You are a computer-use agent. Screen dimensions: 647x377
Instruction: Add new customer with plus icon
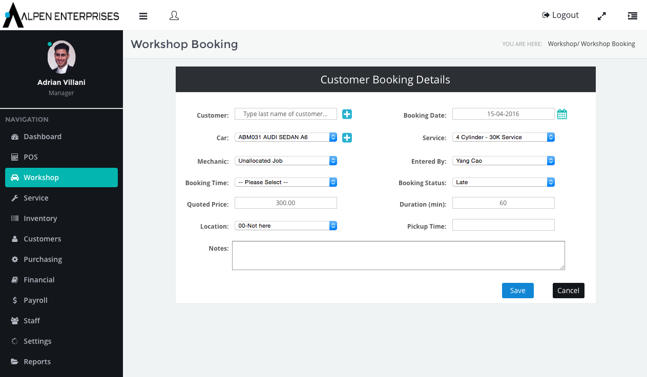[x=347, y=114]
